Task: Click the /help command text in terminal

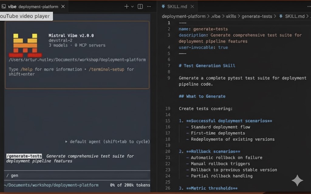Action: coord(27,69)
